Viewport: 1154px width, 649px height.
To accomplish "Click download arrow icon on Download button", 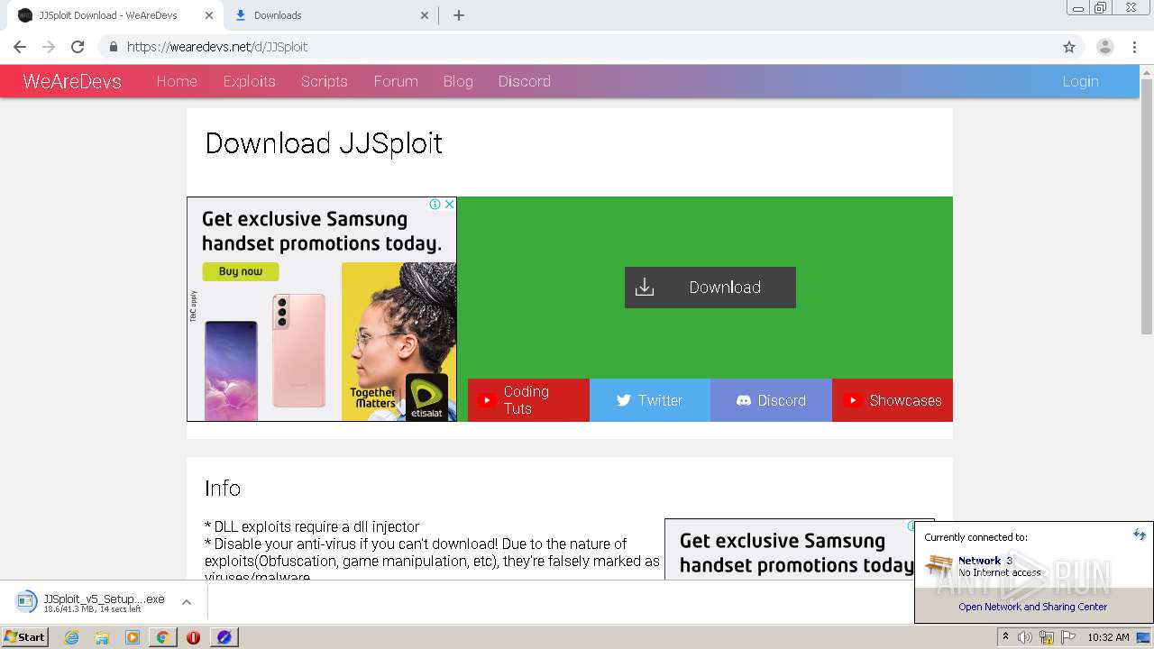I will click(645, 288).
